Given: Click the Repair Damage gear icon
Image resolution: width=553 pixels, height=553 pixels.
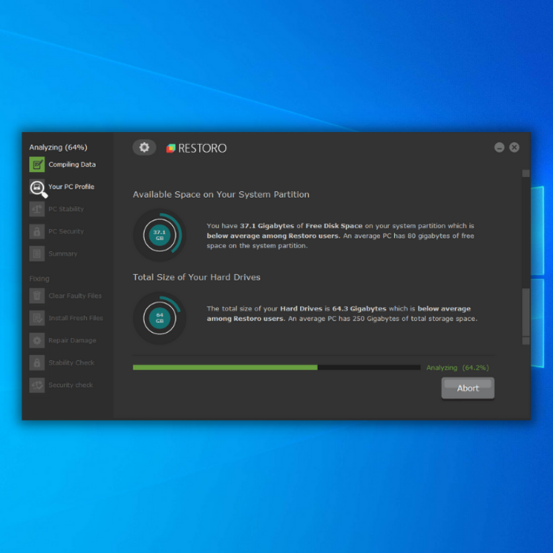Looking at the screenshot, I should [37, 341].
